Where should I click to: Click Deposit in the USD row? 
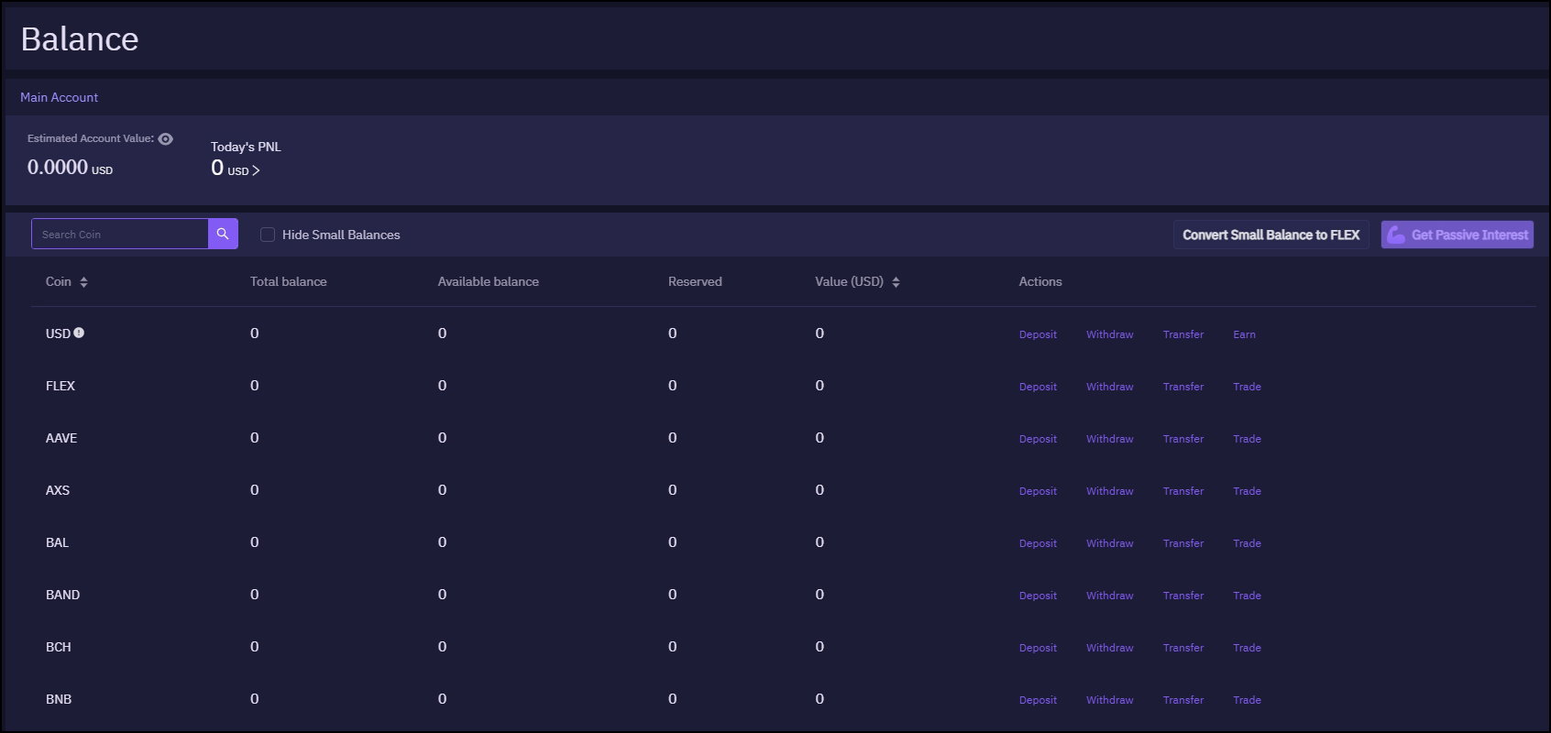point(1038,334)
